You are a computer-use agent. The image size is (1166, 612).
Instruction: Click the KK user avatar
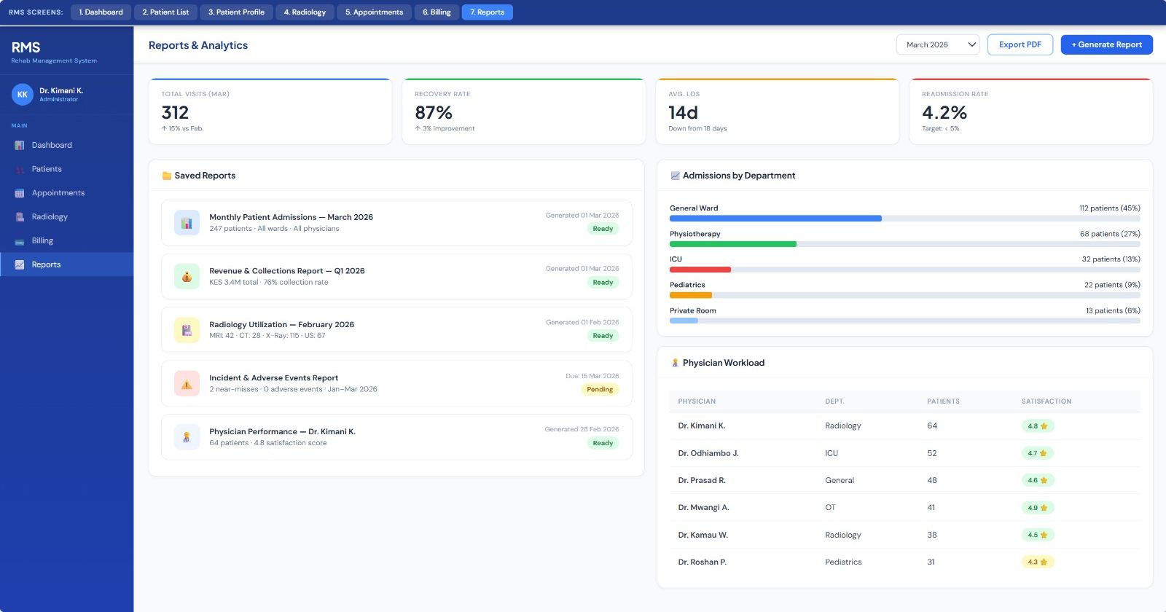[23, 95]
